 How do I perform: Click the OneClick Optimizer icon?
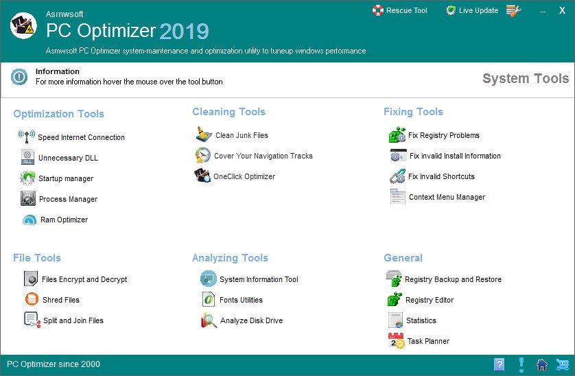click(x=202, y=176)
